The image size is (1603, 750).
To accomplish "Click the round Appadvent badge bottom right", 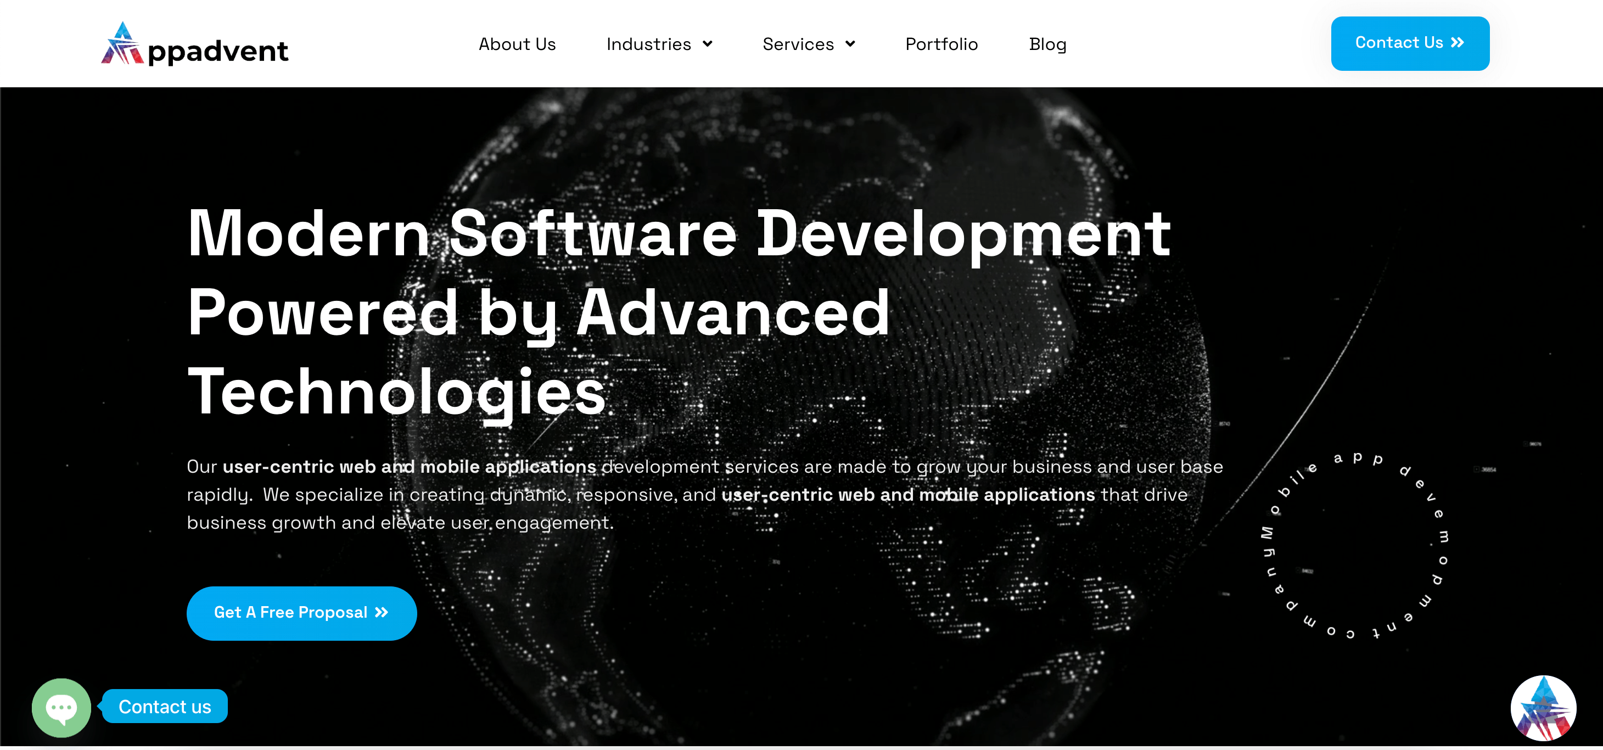I will point(1543,708).
